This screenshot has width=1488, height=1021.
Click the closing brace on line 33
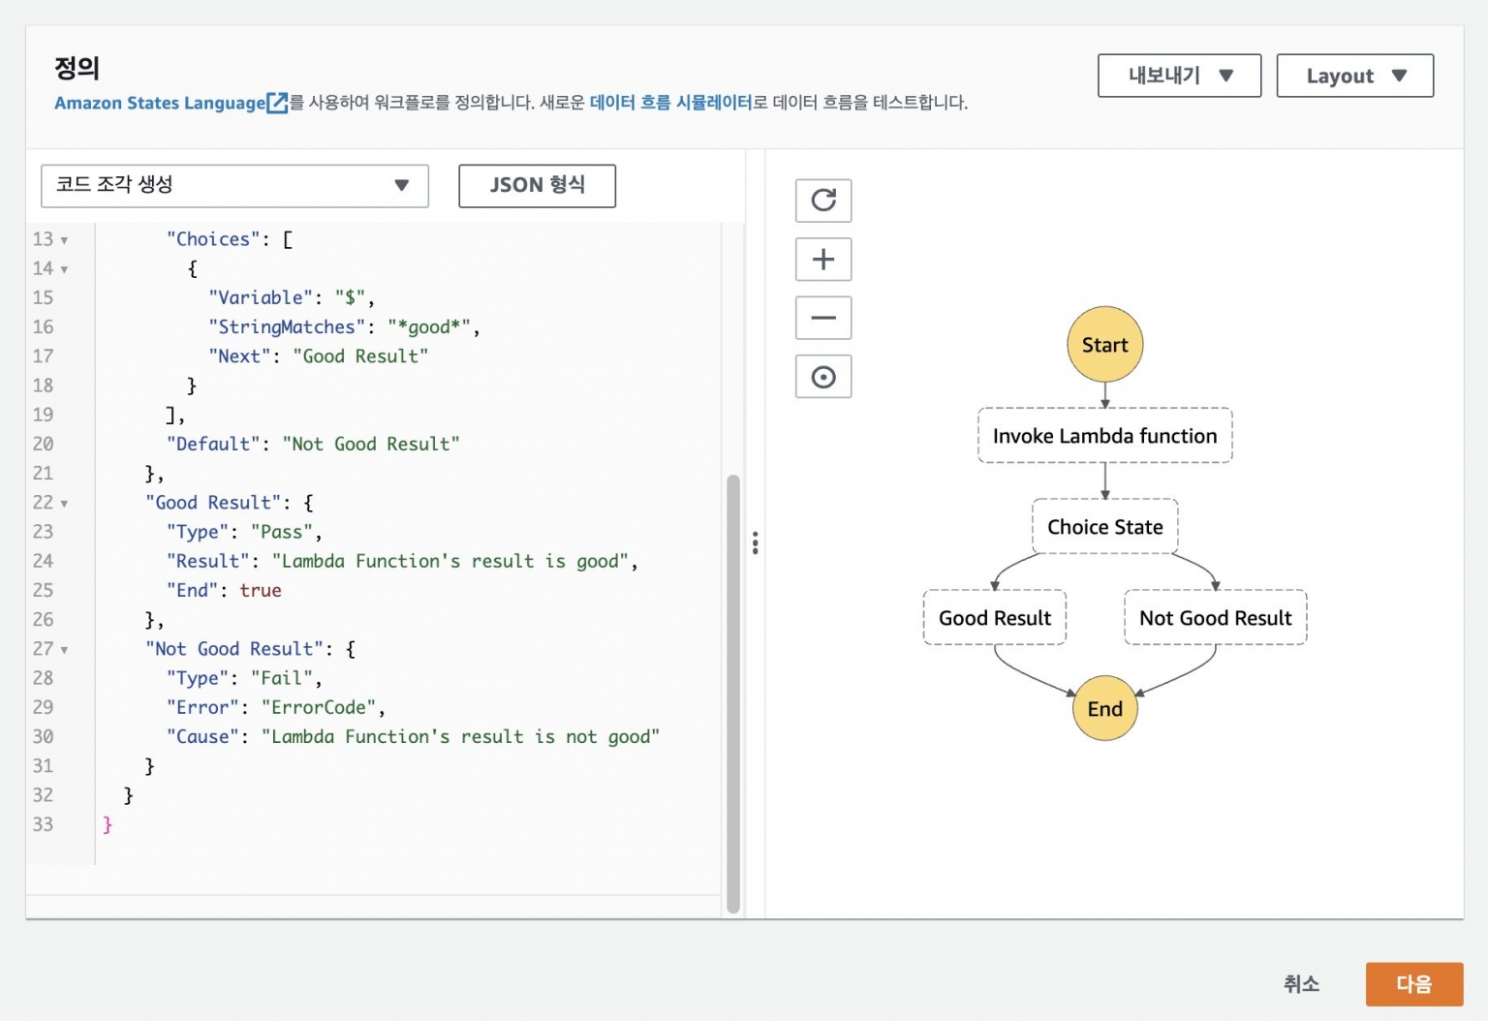pos(108,824)
